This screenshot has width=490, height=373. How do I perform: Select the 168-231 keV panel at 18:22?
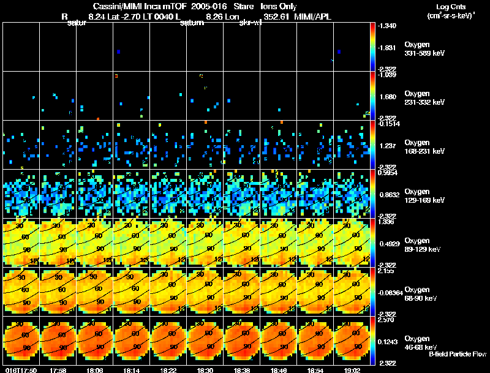(168, 145)
